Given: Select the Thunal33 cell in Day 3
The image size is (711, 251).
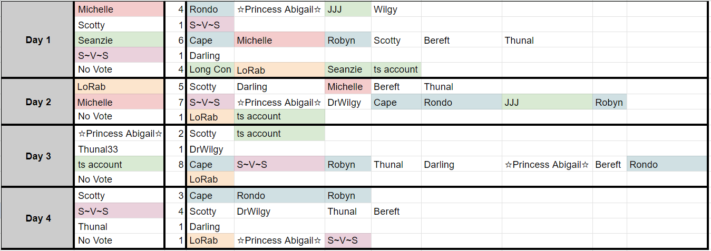Looking at the screenshot, I should [x=119, y=149].
